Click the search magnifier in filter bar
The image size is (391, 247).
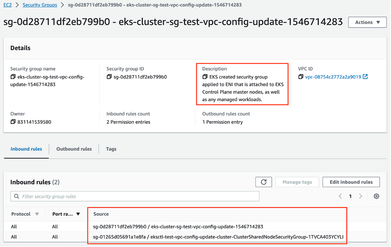tap(16, 196)
